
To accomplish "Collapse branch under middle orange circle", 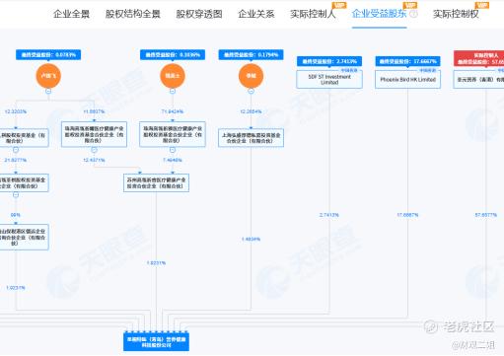I will 173,91.
